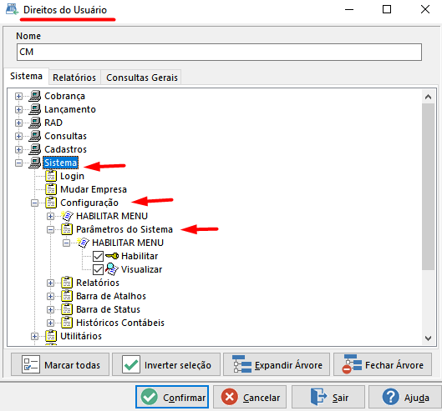Viewport: 442px width, 411px height.
Task: Click the Barra de Atalhos clipboard icon
Action: [x=67, y=296]
